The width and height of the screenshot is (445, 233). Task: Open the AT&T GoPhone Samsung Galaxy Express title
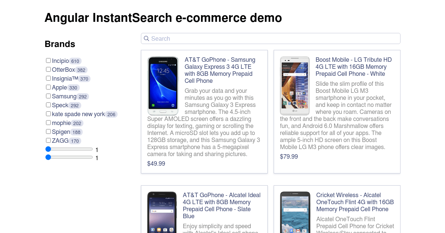click(x=220, y=70)
